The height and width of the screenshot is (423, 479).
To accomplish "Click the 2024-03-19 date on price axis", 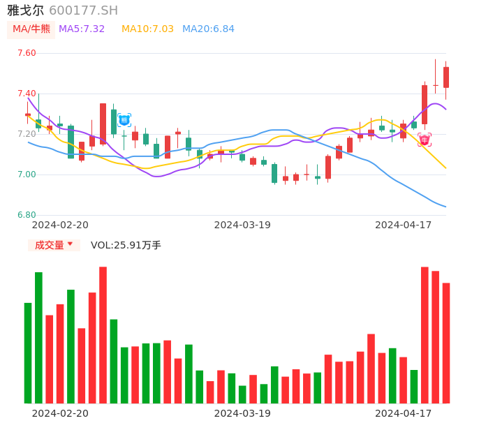I will [242, 225].
